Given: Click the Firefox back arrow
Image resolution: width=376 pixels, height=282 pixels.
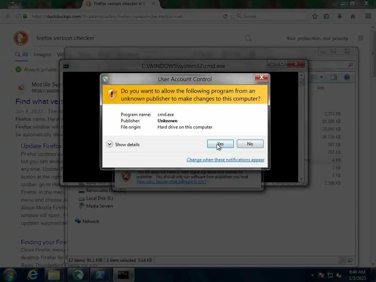Looking at the screenshot, I should pos(8,16).
